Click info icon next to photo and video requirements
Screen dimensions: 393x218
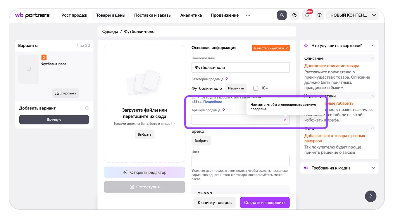point(173,124)
